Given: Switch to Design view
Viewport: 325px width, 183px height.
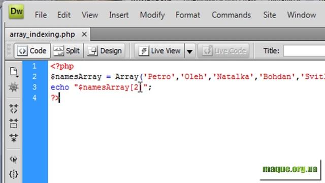Looking at the screenshot, I should 105,51.
